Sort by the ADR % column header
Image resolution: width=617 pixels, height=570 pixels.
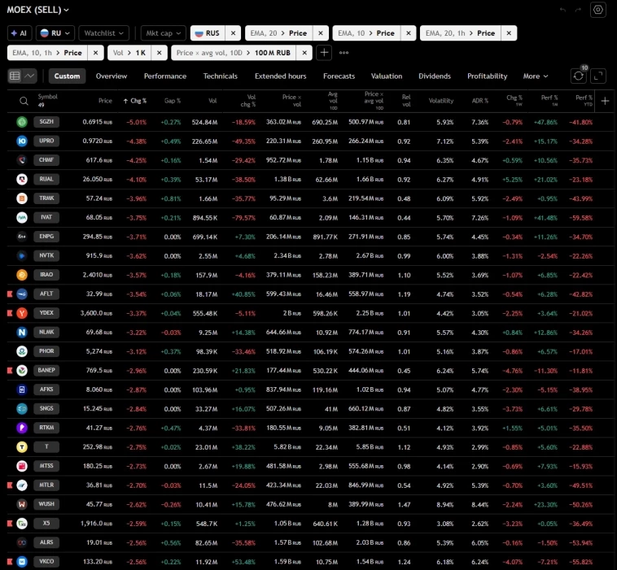click(x=480, y=101)
